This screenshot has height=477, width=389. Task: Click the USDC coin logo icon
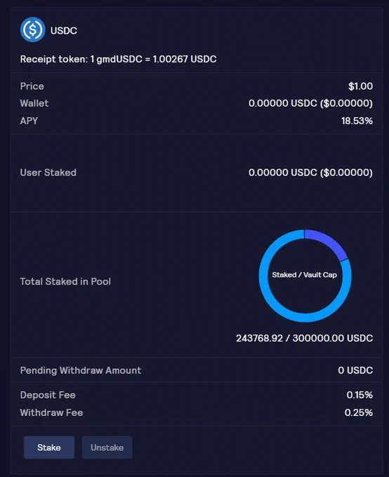point(32,29)
